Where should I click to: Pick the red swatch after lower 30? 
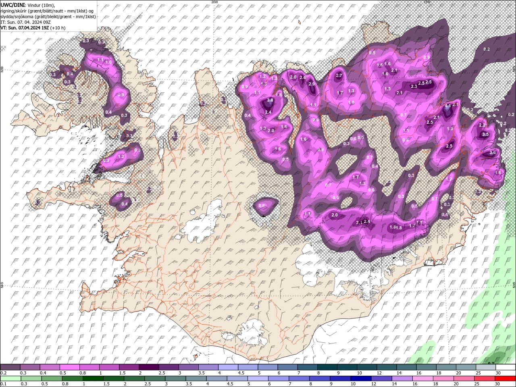(506, 378)
